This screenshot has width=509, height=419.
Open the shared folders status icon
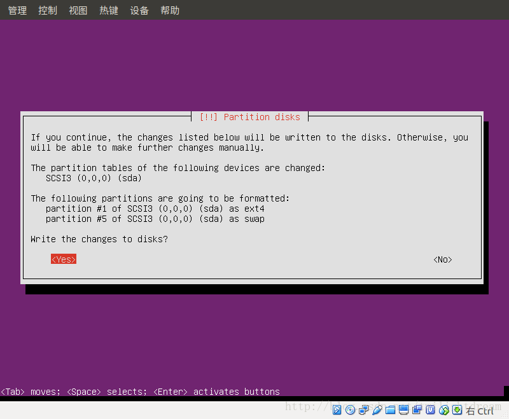point(391,409)
